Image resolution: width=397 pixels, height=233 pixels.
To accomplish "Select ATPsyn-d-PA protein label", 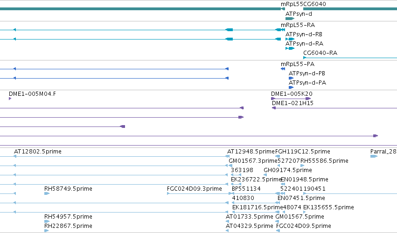I will tap(307, 83).
